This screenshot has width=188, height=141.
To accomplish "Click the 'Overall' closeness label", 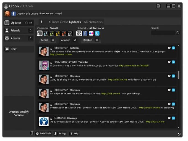I will pos(54,28).
